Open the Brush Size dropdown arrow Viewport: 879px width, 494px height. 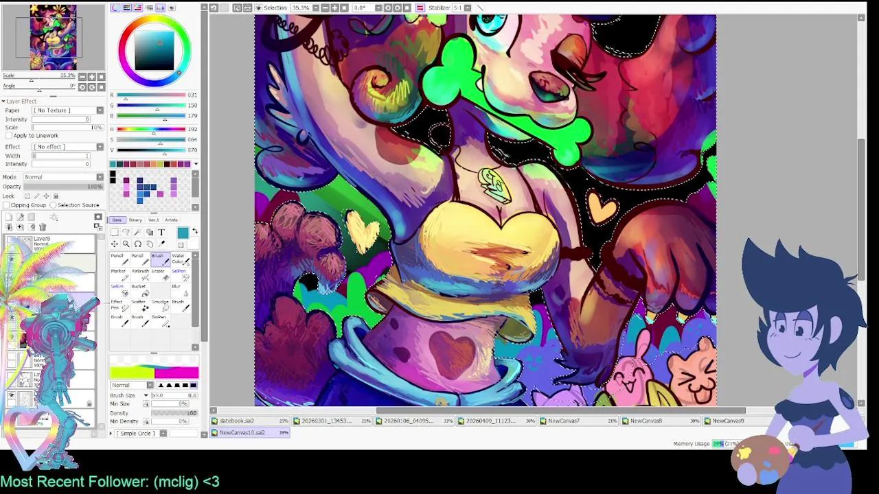pyautogui.click(x=146, y=395)
